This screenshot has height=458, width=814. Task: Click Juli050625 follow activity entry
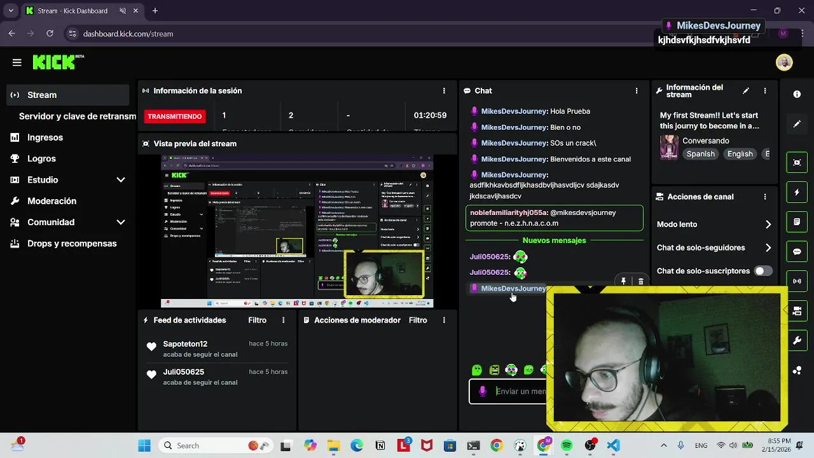[217, 377]
